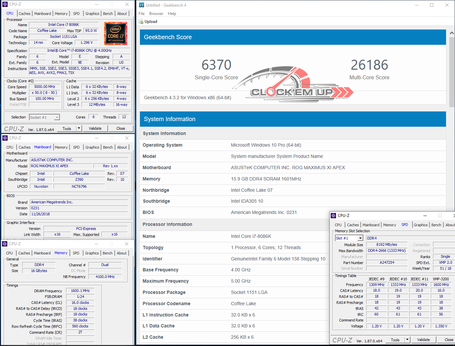
Task: Expand the Tools dropdown arrow in SPD window
Action: 407,340
